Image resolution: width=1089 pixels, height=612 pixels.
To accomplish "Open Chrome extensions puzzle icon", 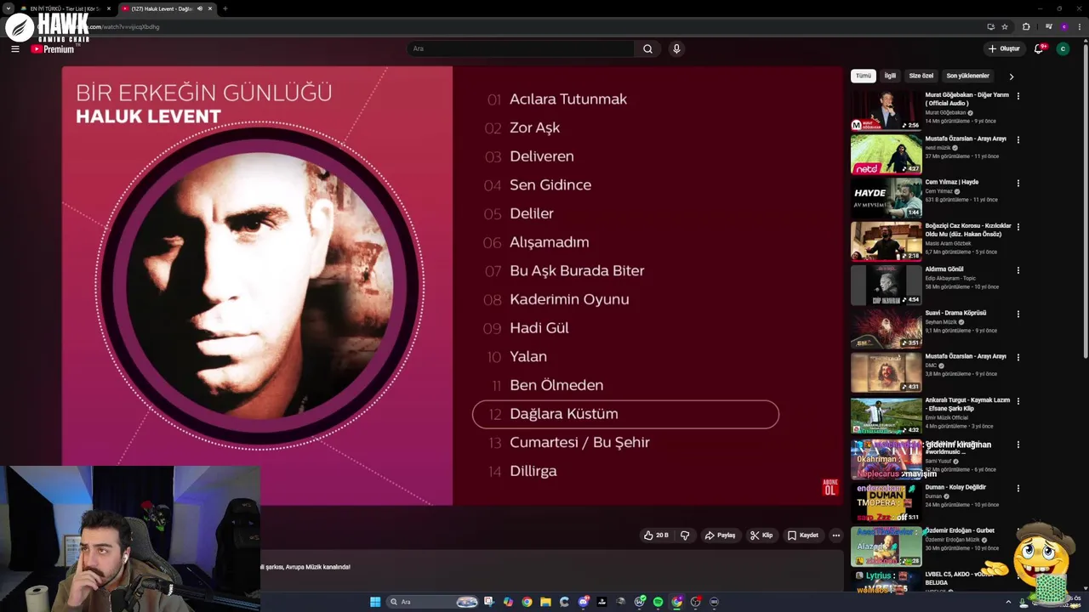I will tap(1026, 26).
